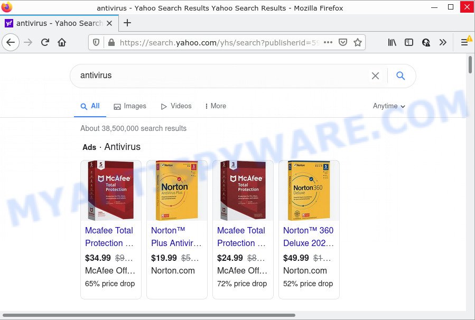
Task: Maximize the Firefox window
Action: [x=451, y=7]
